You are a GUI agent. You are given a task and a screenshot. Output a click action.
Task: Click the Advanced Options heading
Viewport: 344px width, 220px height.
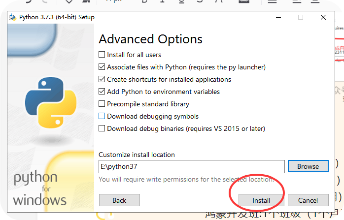coord(150,39)
